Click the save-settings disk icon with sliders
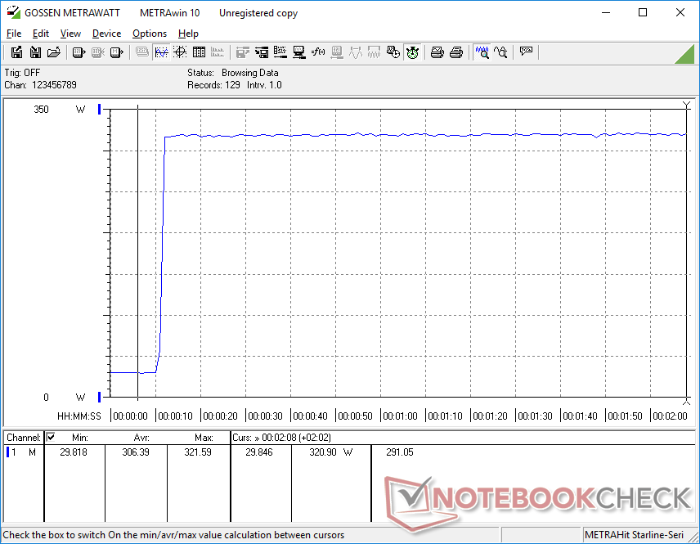This screenshot has width=700, height=544. click(x=262, y=52)
